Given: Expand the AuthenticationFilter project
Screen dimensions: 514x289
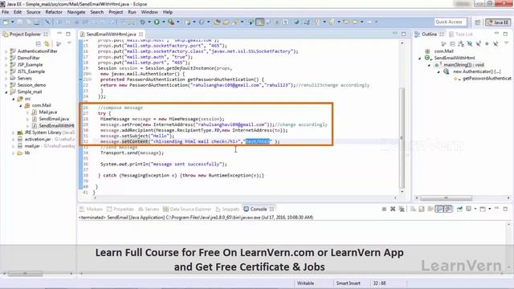Looking at the screenshot, I should 6,51.
